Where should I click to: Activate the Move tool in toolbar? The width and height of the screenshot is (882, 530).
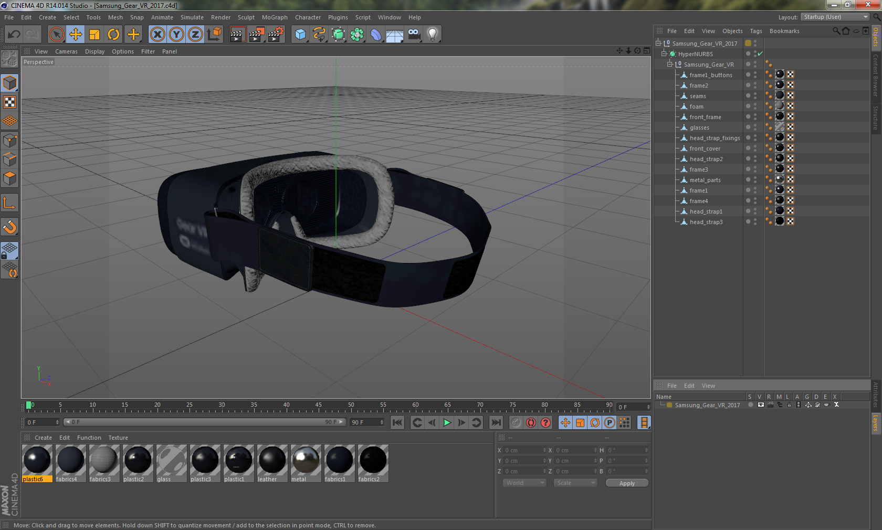coord(76,35)
